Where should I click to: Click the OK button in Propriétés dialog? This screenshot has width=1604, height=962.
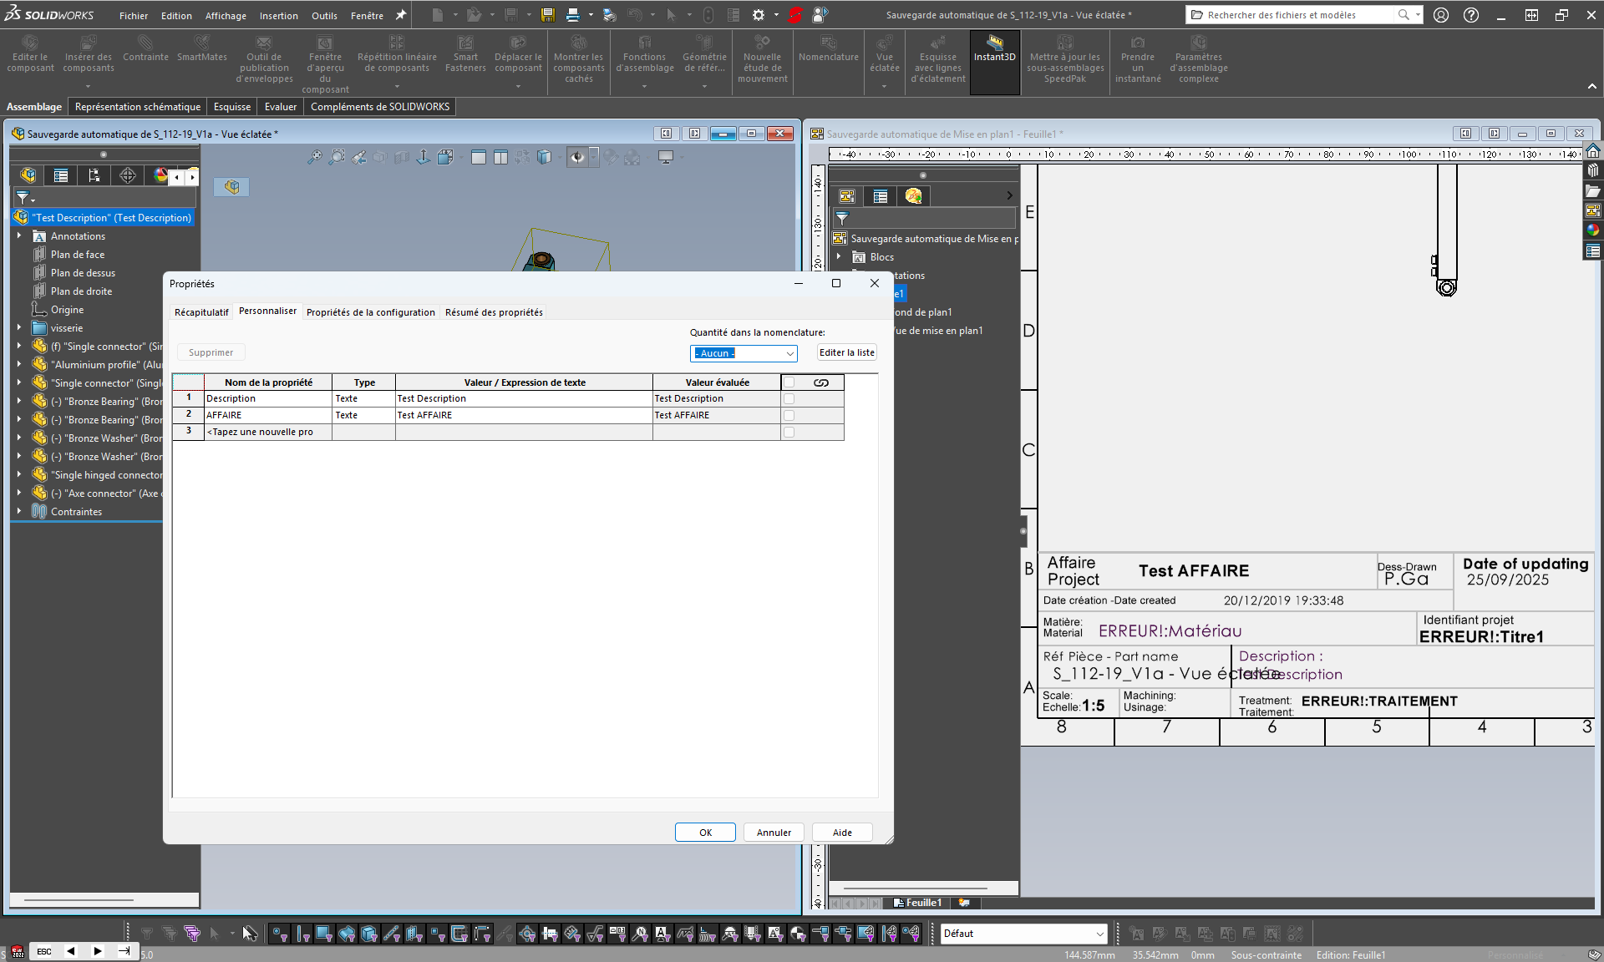(705, 833)
